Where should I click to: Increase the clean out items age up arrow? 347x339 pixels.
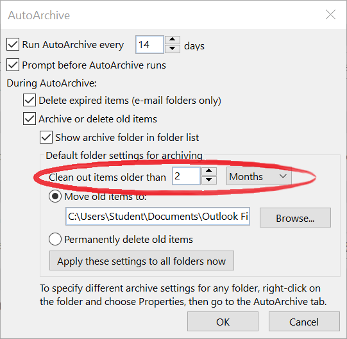click(x=208, y=171)
